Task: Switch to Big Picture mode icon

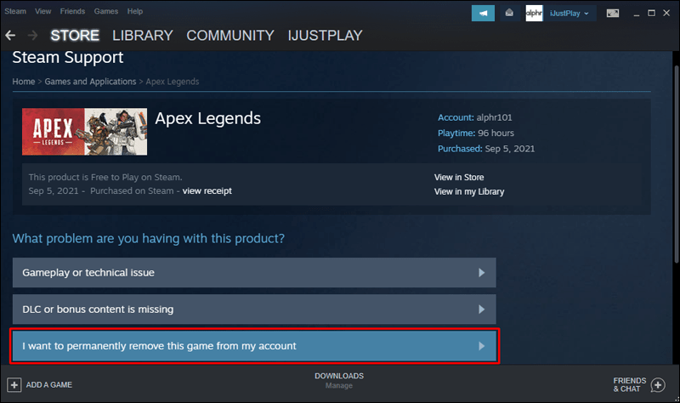Action: click(612, 14)
